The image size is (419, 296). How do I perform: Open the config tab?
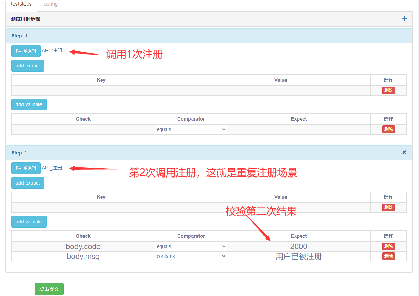[51, 4]
